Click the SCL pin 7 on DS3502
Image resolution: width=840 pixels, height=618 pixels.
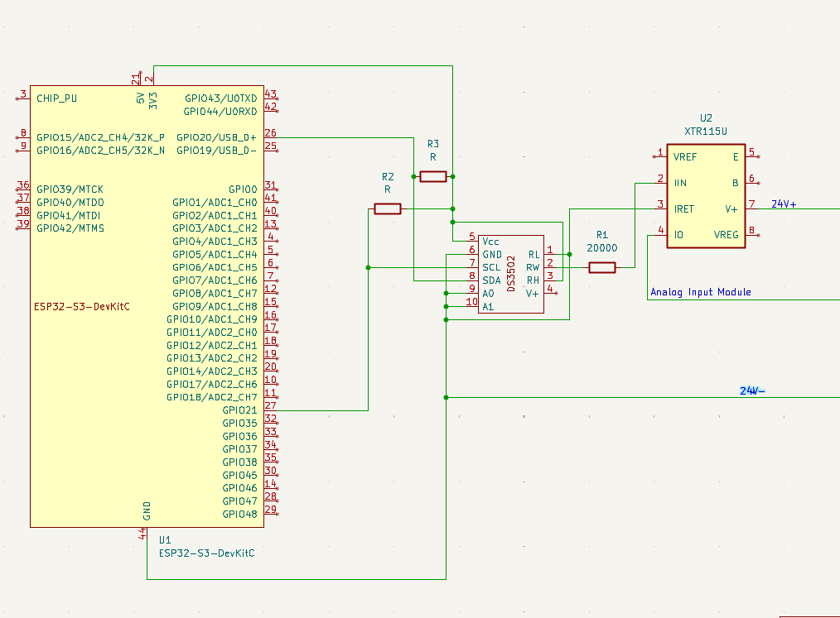[471, 267]
